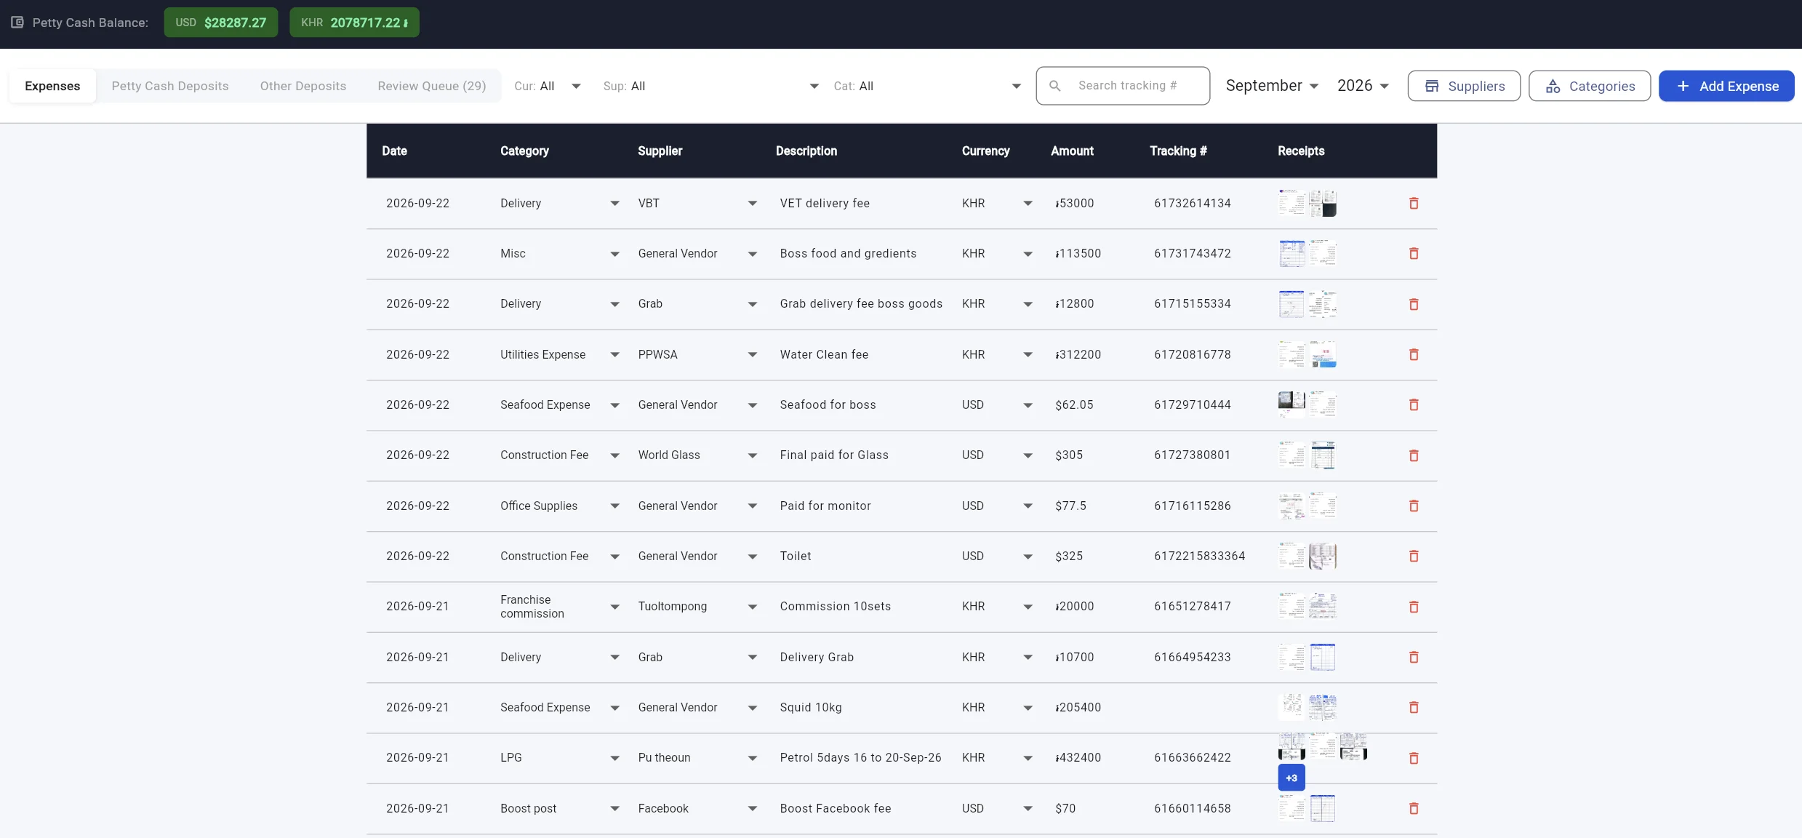Delete the Squid 10kg expense
The image size is (1802, 838).
(x=1414, y=708)
